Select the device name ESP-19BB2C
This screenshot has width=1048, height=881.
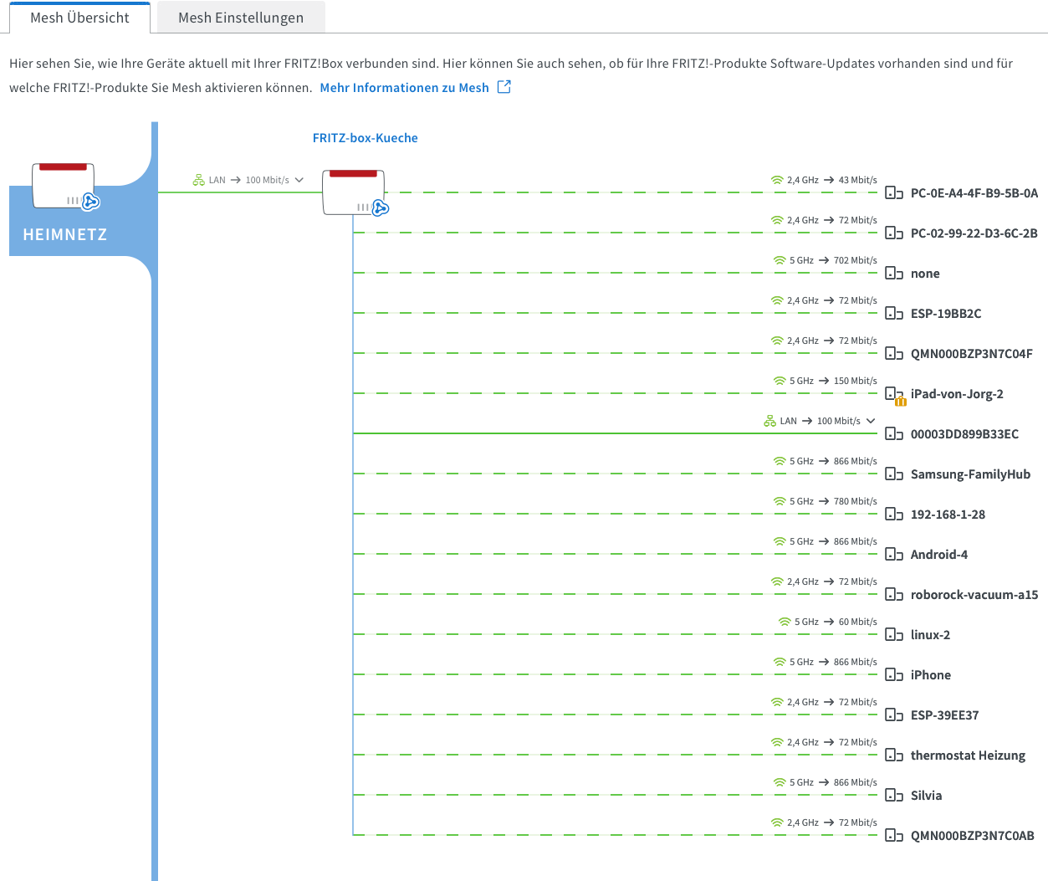pyautogui.click(x=946, y=314)
